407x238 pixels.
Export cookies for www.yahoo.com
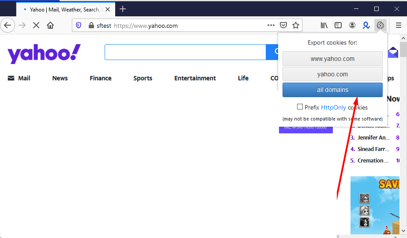pyautogui.click(x=332, y=59)
